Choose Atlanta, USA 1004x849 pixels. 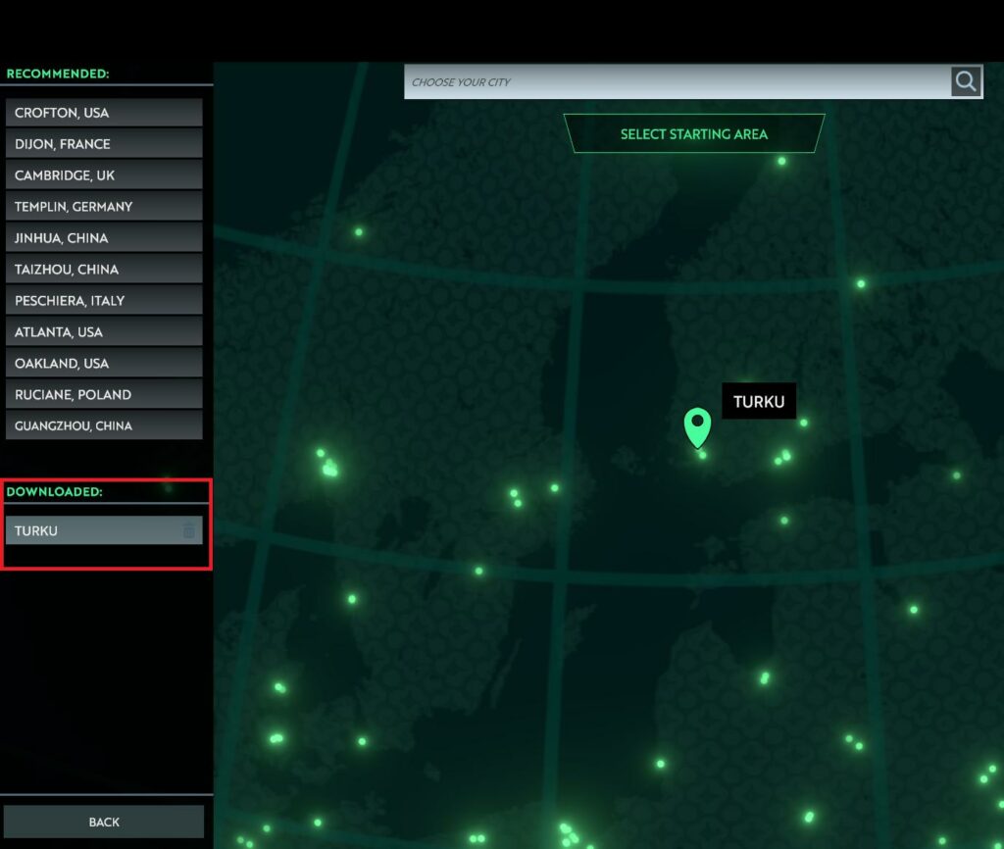coord(104,332)
